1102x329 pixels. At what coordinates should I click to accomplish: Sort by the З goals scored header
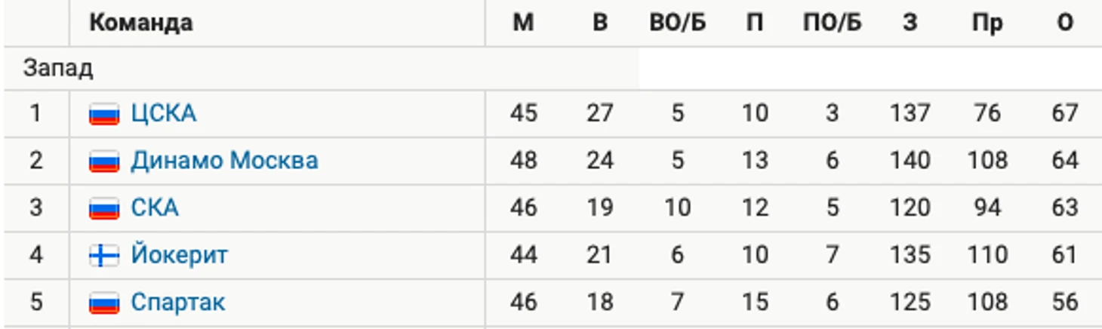[910, 23]
